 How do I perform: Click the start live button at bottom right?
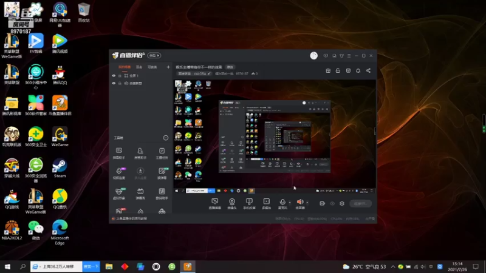pos(360,203)
